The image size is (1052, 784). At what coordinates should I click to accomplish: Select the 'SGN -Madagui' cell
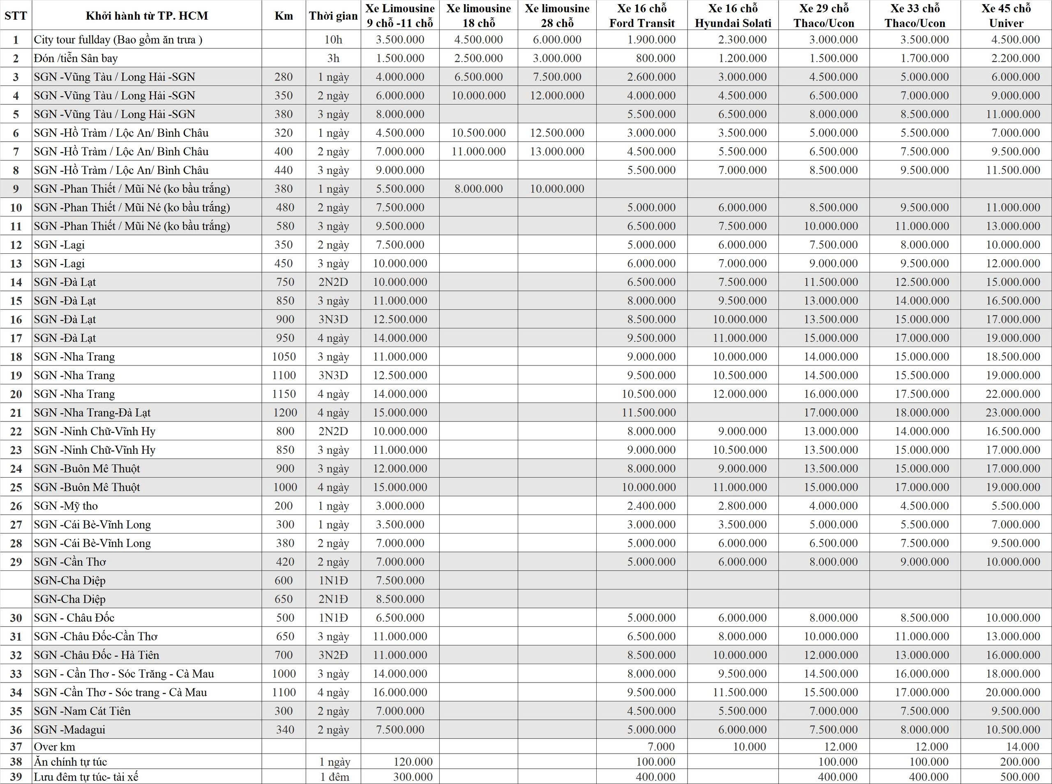pyautogui.click(x=70, y=729)
